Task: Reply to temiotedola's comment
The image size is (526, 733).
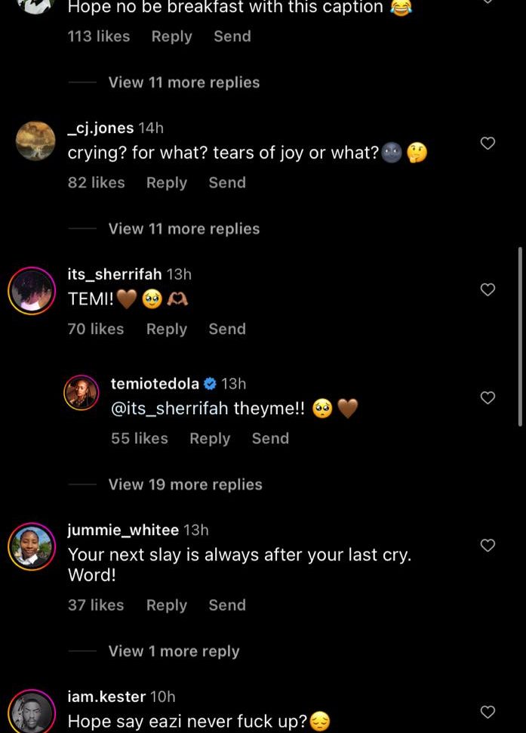Action: click(210, 438)
